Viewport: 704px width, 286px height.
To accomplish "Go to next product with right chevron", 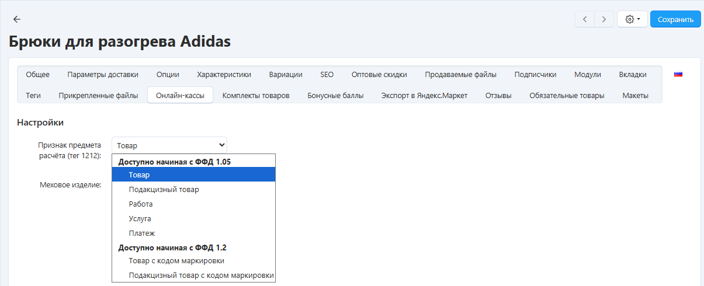I will coord(604,19).
